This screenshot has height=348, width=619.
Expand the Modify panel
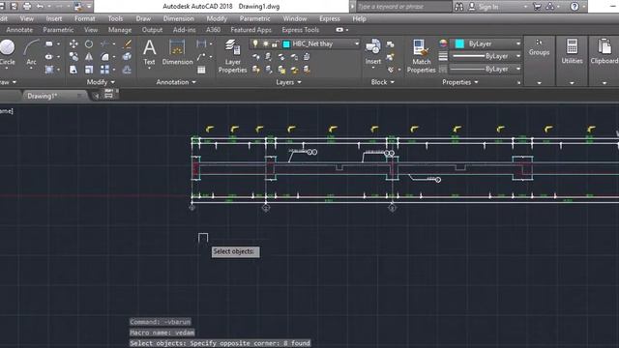[101, 82]
